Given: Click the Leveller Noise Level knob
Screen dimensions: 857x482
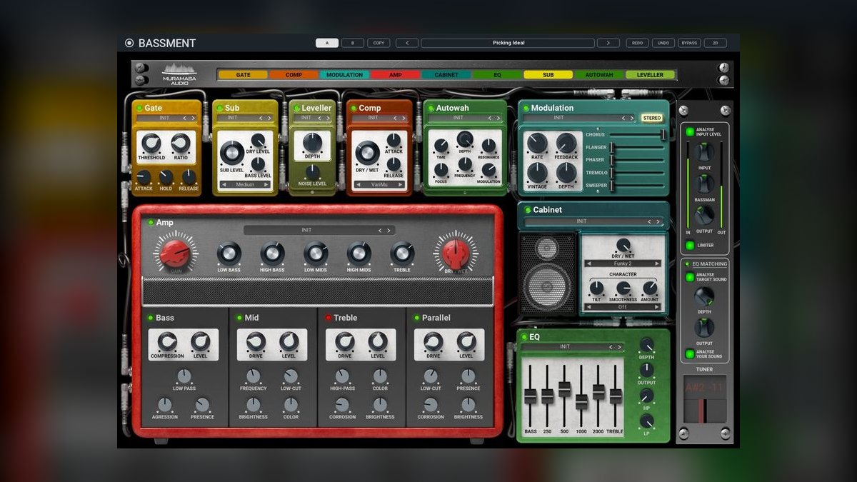Looking at the screenshot, I should 313,172.
